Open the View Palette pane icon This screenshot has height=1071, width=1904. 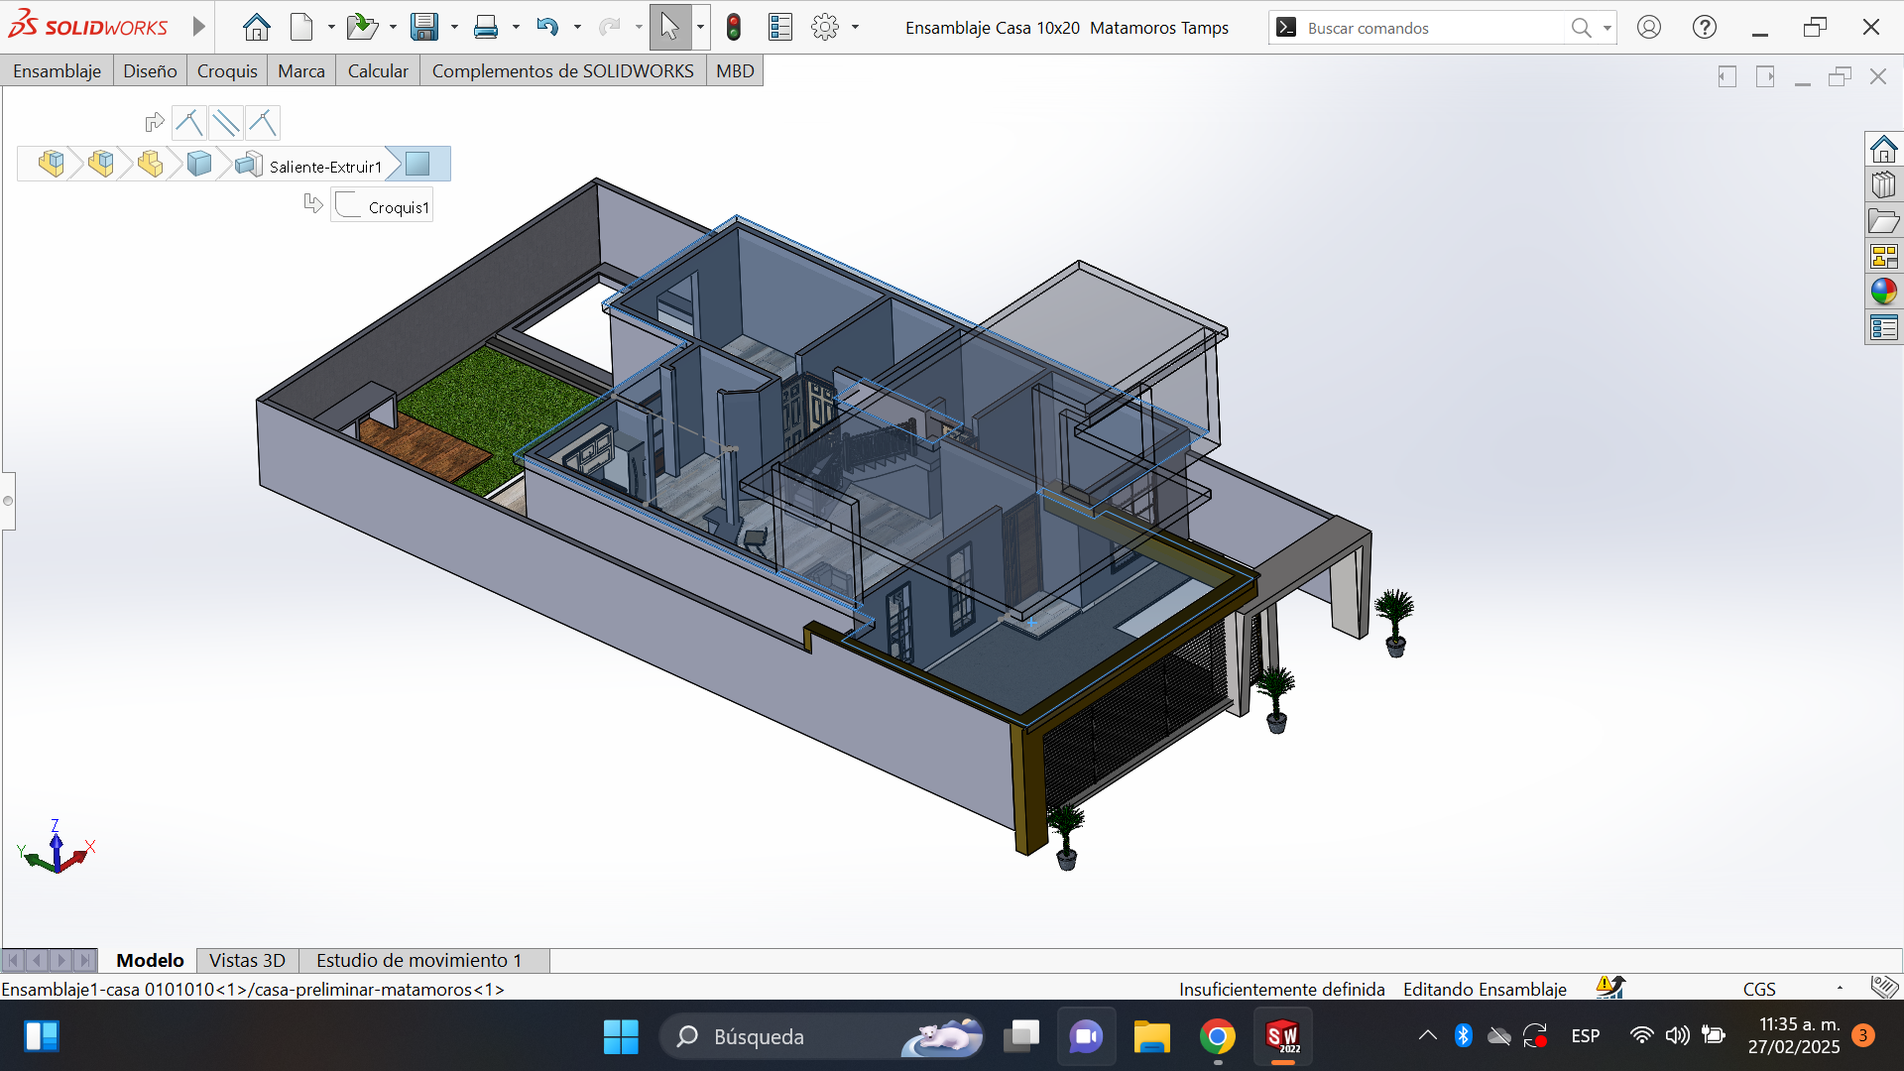tap(1883, 256)
